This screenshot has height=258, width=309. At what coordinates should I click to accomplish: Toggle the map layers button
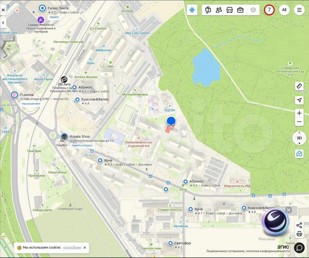click(x=253, y=10)
